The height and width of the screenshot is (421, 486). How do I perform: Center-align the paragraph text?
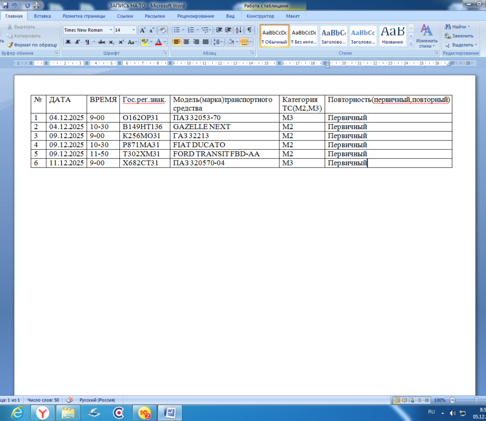[x=186, y=42]
